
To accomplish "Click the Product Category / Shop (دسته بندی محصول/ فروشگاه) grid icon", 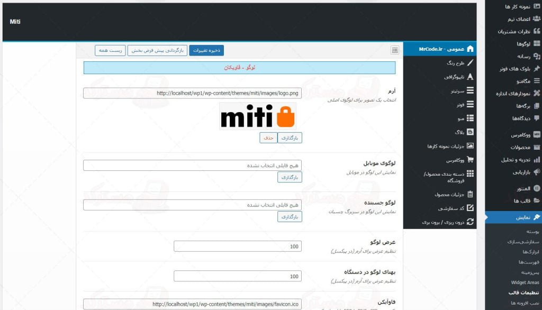I will 470,174.
